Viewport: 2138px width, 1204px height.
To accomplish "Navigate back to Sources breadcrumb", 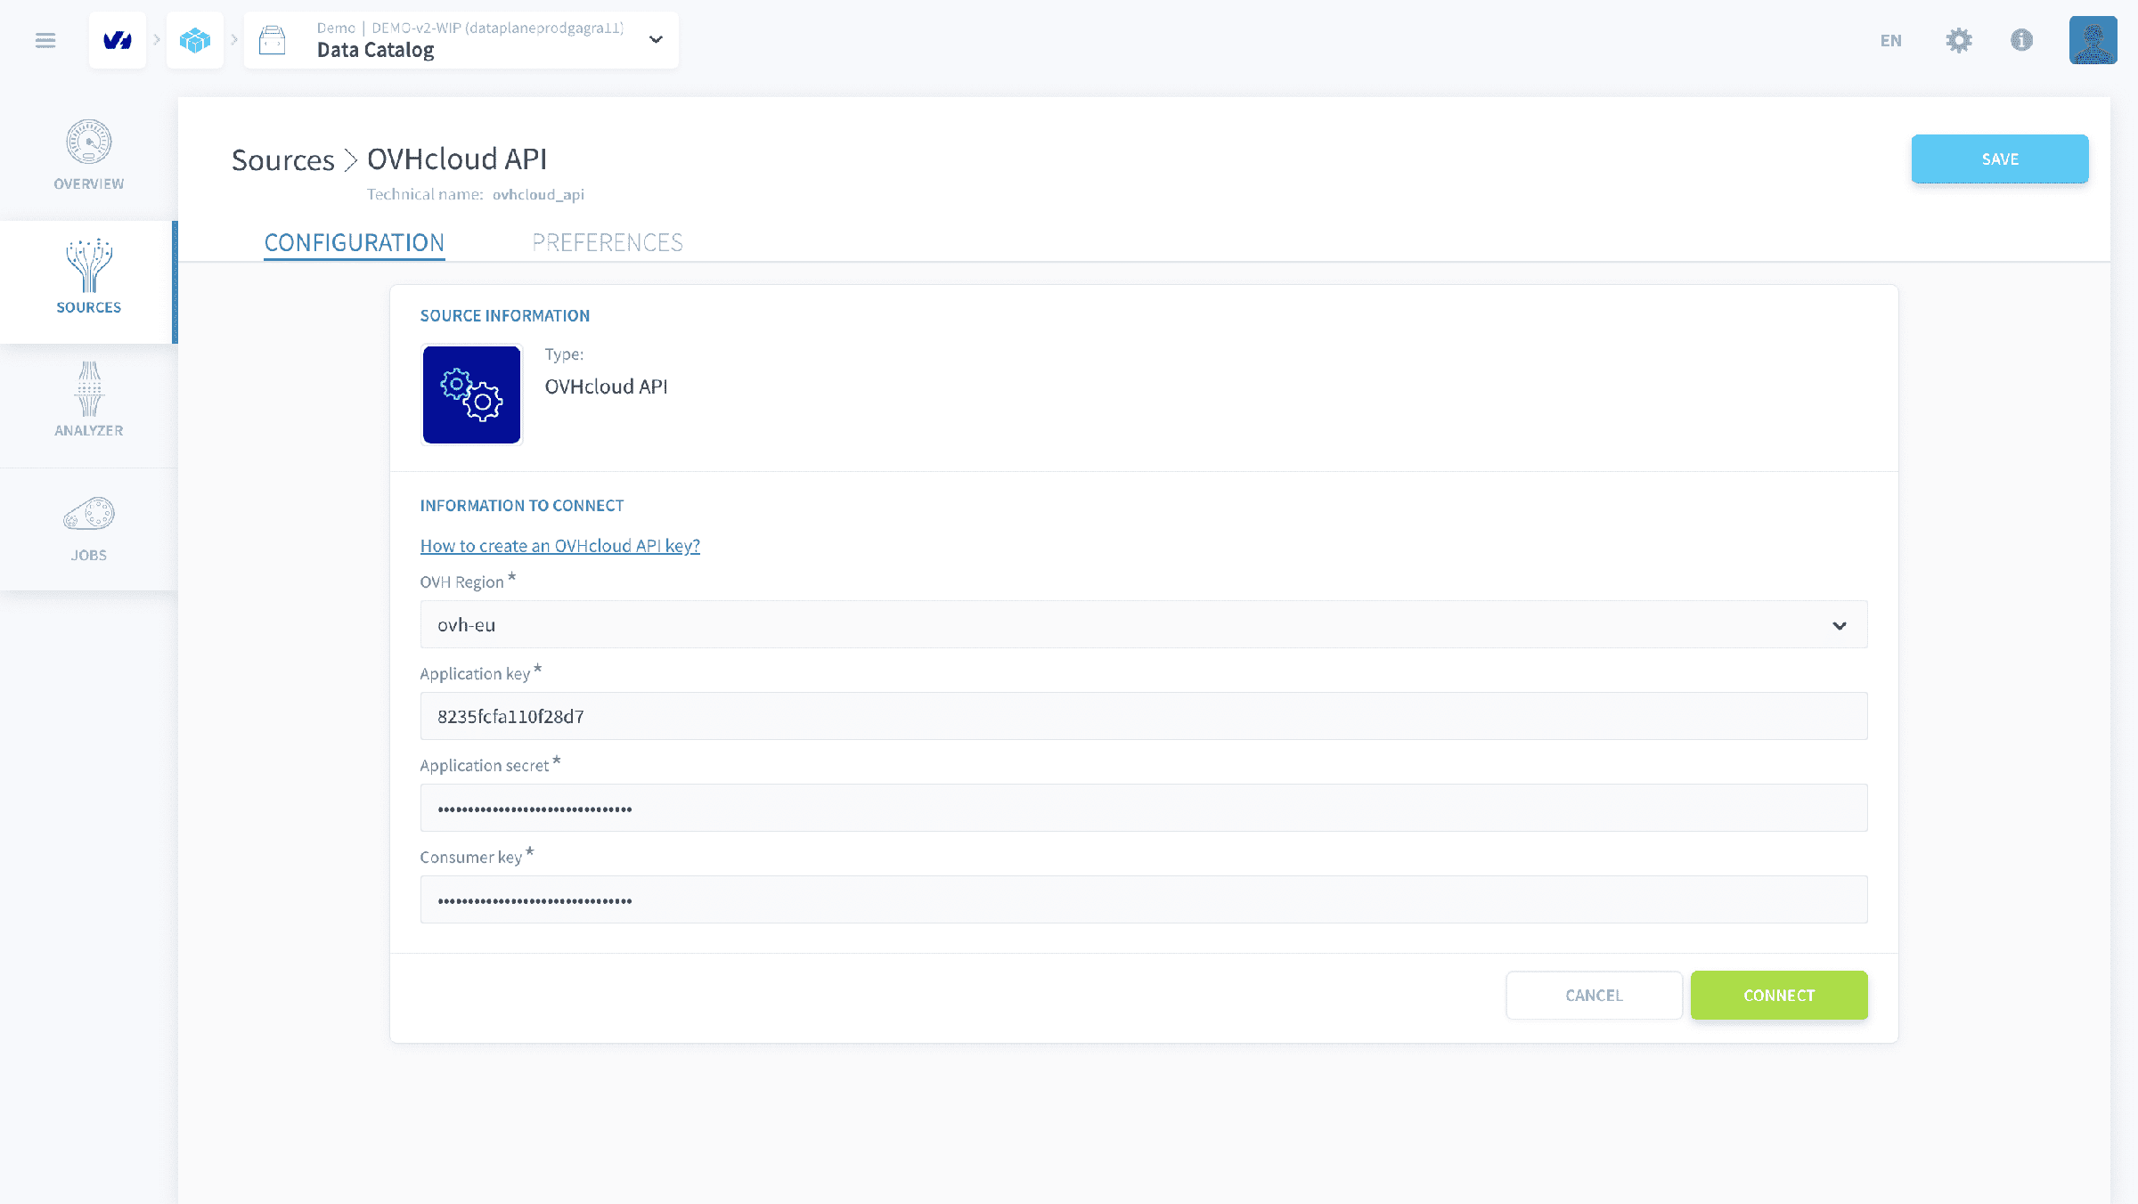I will click(x=282, y=160).
